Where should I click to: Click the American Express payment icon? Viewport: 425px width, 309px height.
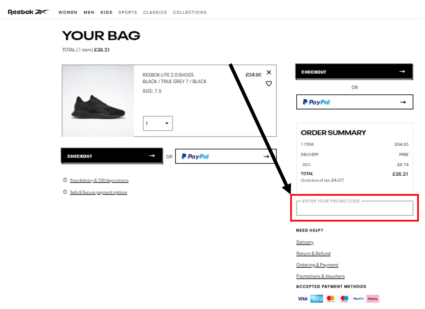317,298
